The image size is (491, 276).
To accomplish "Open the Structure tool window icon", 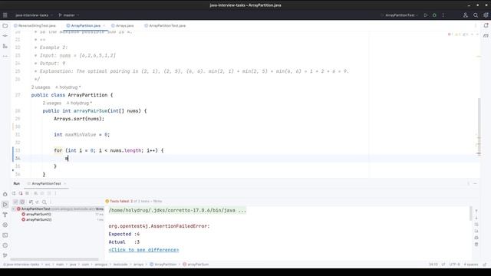I will 5,46.
